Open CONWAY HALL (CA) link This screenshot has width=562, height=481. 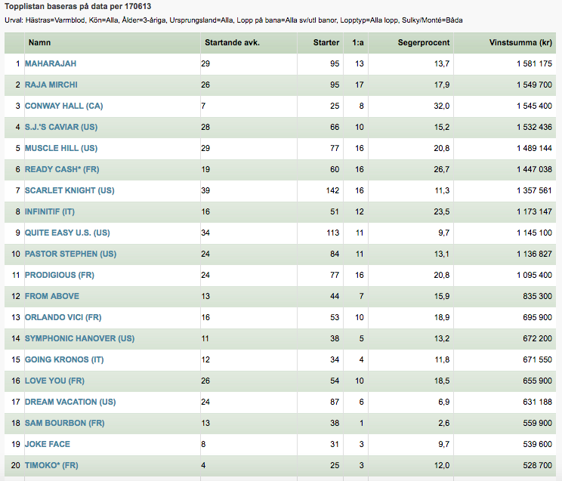(x=63, y=106)
